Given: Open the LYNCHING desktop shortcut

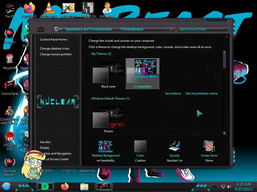Looking at the screenshot, I should click(x=69, y=171).
